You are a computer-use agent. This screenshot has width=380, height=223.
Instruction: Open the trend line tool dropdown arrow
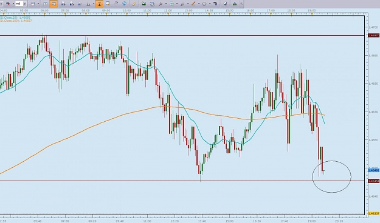(199, 4)
